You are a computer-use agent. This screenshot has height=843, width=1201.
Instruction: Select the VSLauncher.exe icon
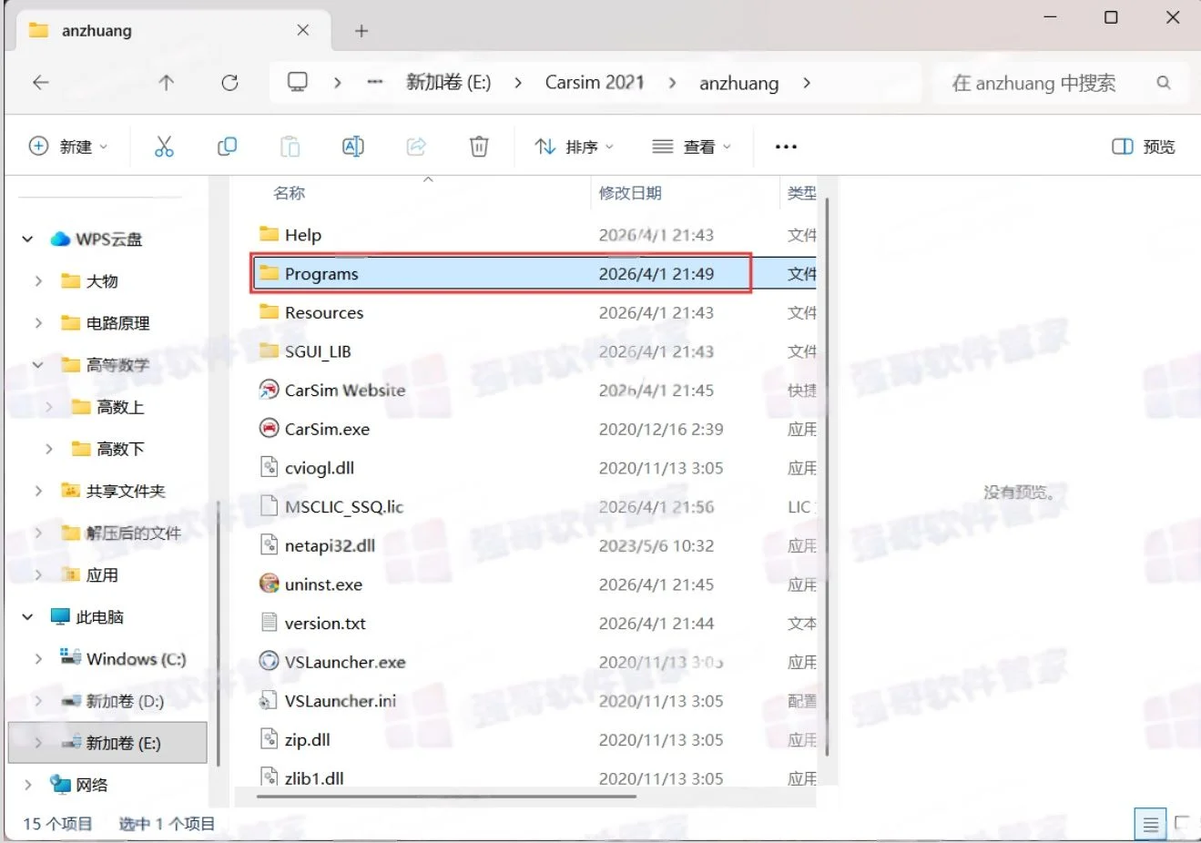pos(269,661)
